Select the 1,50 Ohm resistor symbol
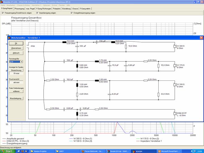Image resolution: width=204 pixels, height=153 pixels. [48, 80]
